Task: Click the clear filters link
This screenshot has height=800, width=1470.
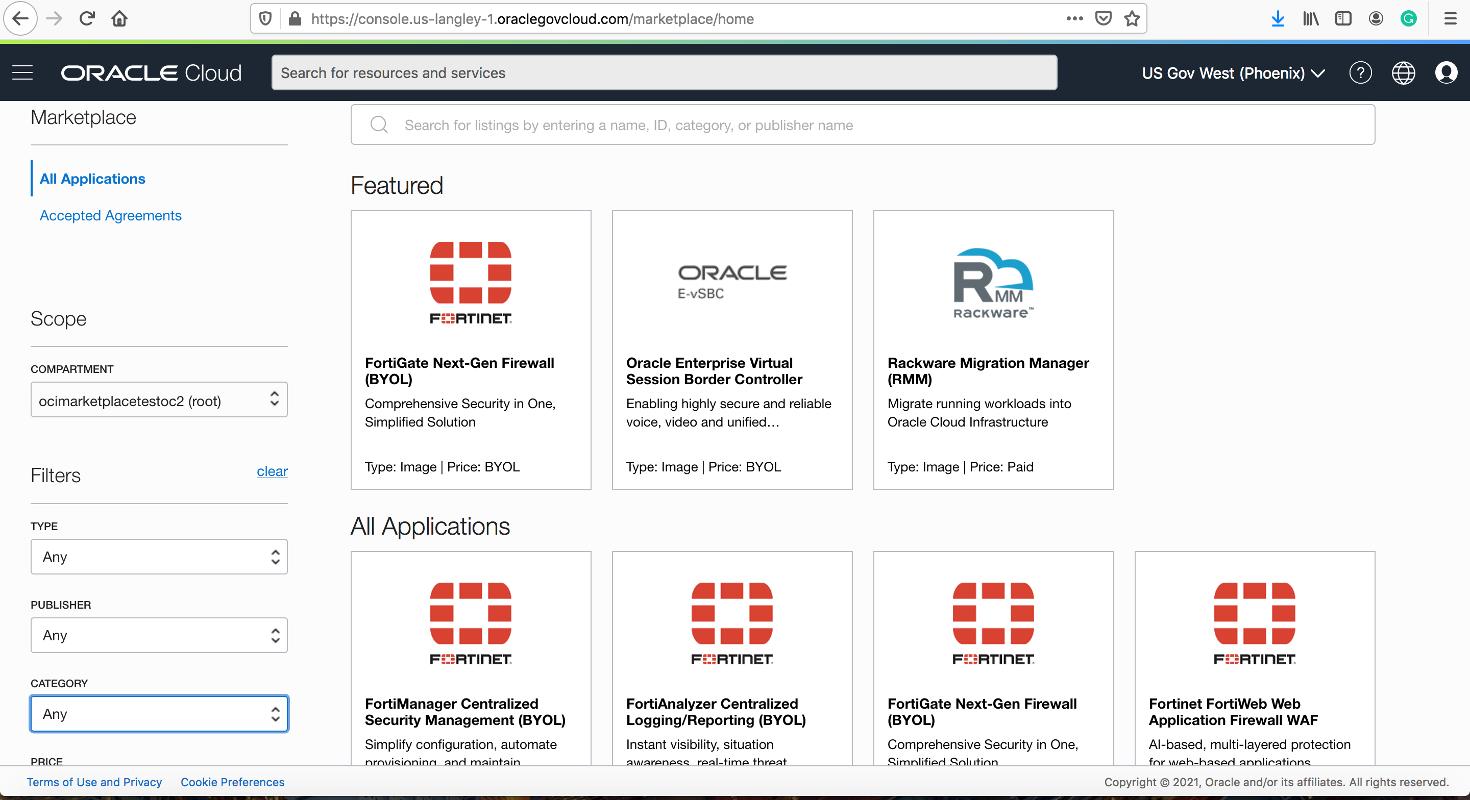Action: tap(272, 471)
